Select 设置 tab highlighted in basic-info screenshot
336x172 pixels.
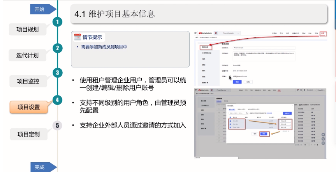[x=323, y=34]
